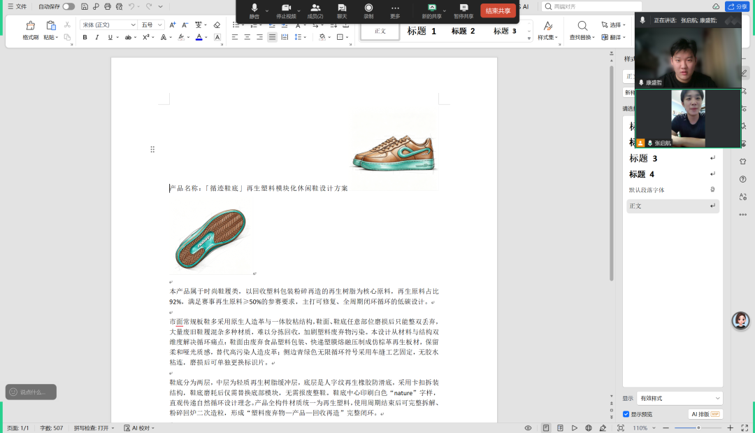Click the text highlight color swatch

coord(181,37)
